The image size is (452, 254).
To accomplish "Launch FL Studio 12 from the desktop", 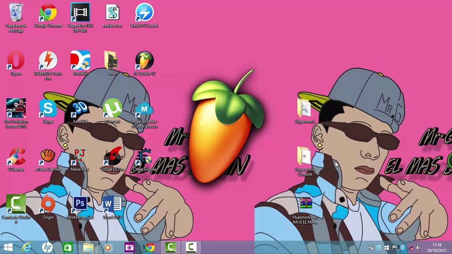I will [x=144, y=64].
